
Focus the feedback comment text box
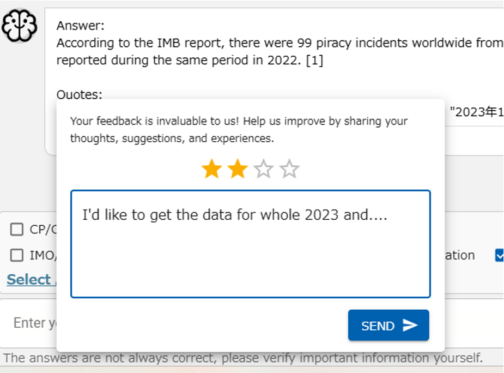pos(250,251)
